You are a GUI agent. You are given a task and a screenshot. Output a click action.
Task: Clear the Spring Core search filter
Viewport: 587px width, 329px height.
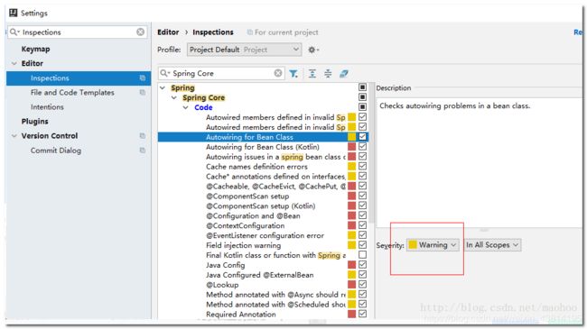coord(278,73)
